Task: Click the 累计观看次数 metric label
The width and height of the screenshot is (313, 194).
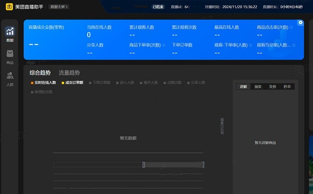Action: [x=184, y=27]
